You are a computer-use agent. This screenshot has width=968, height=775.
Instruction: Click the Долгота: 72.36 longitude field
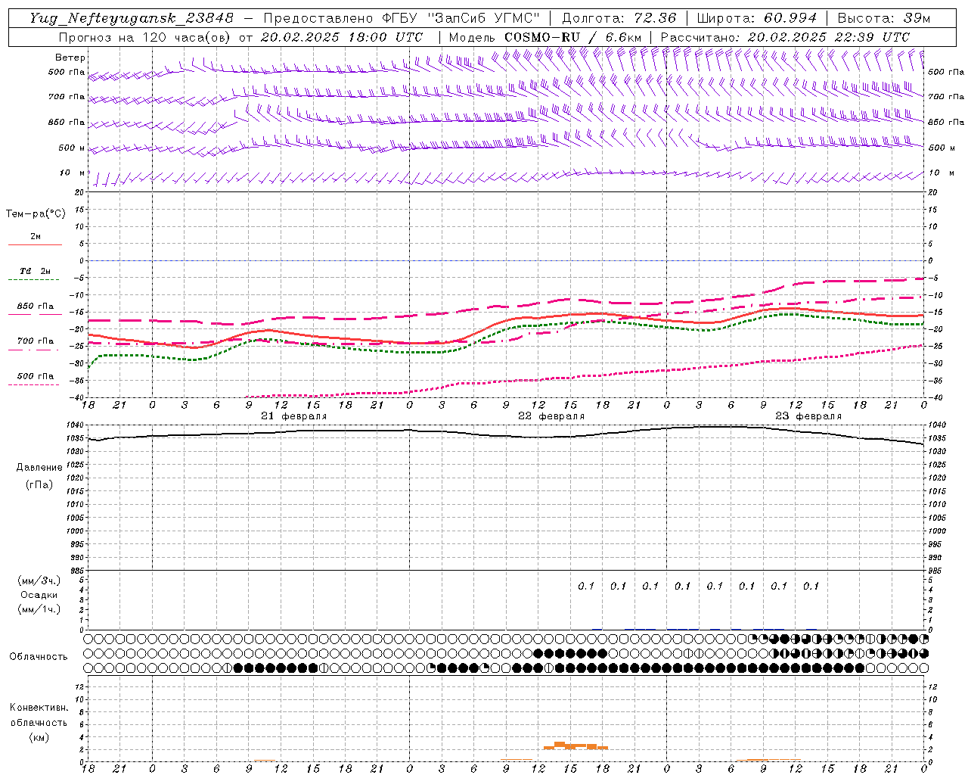619,18
